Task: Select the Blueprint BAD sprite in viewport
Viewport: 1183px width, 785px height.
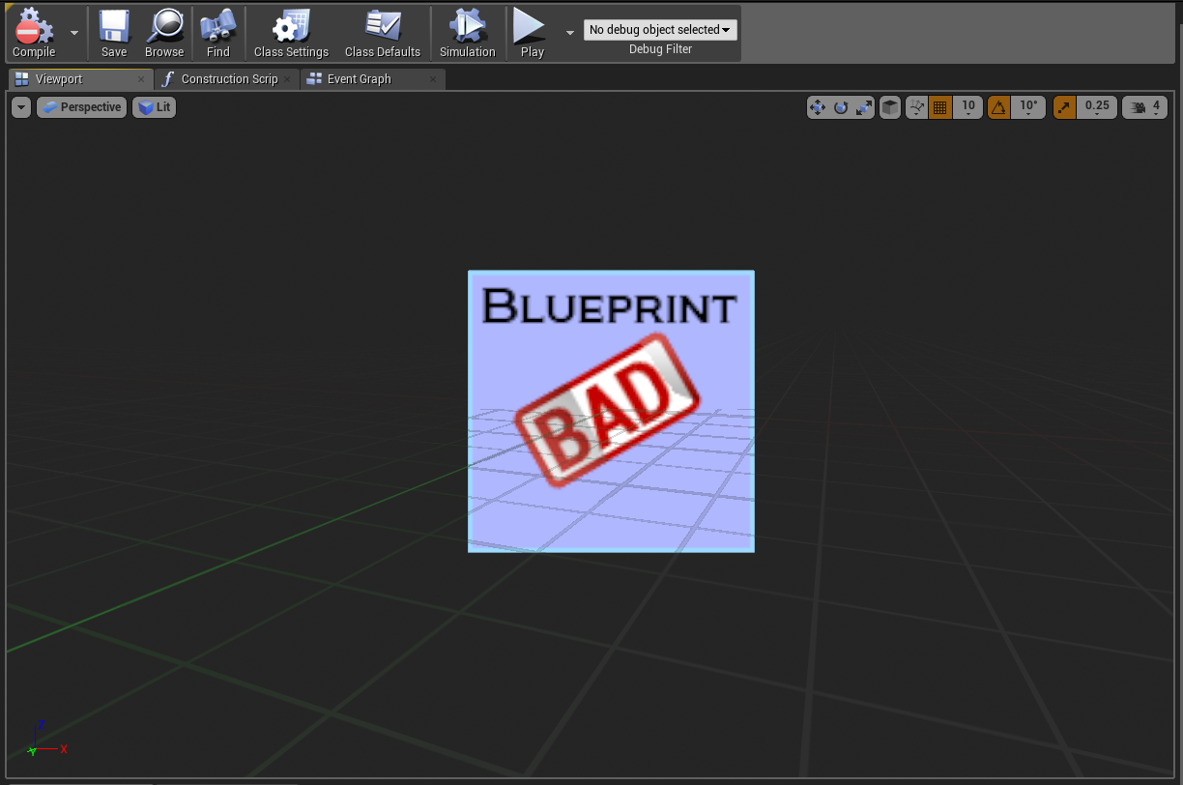Action: pyautogui.click(x=611, y=412)
